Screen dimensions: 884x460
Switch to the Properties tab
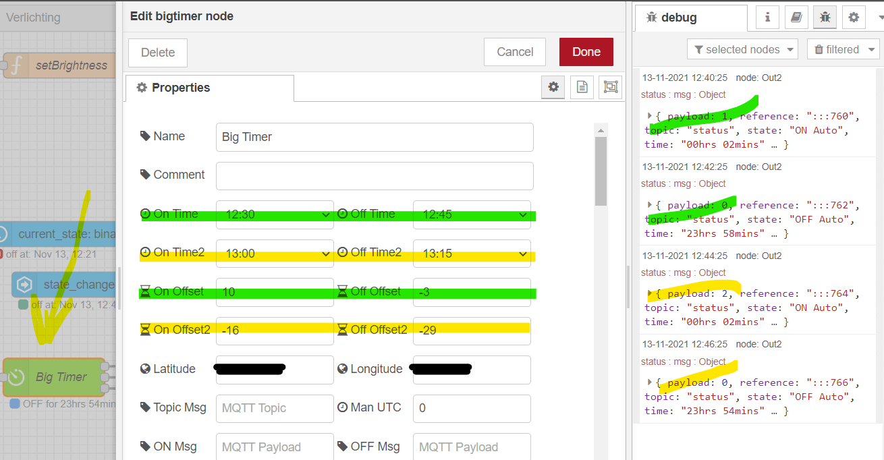point(209,88)
